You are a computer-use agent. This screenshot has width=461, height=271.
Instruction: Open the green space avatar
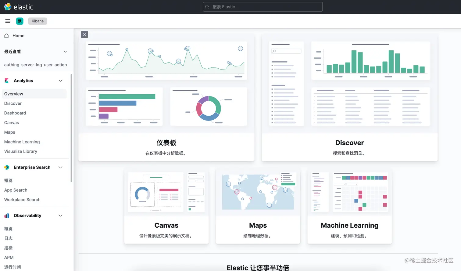(20, 21)
